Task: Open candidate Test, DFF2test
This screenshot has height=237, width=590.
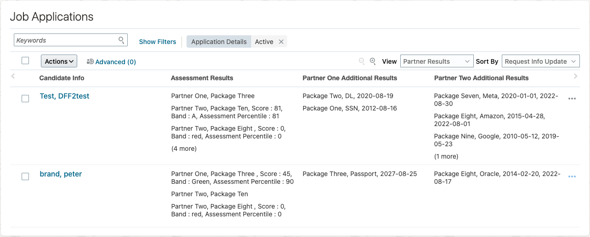Action: 64,96
